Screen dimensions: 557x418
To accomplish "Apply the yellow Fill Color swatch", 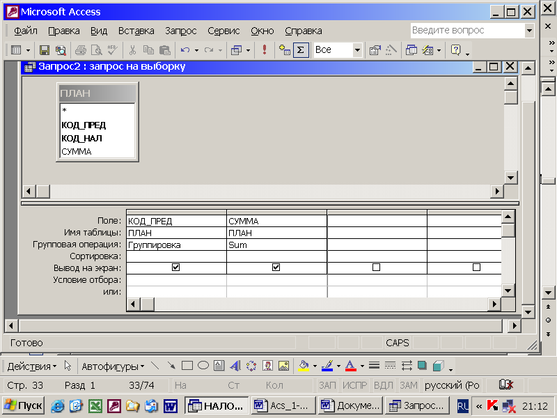I will pyautogui.click(x=304, y=366).
